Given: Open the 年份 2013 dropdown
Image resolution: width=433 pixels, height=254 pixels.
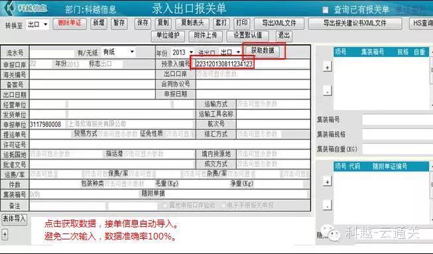Looking at the screenshot, I should pos(182,52).
